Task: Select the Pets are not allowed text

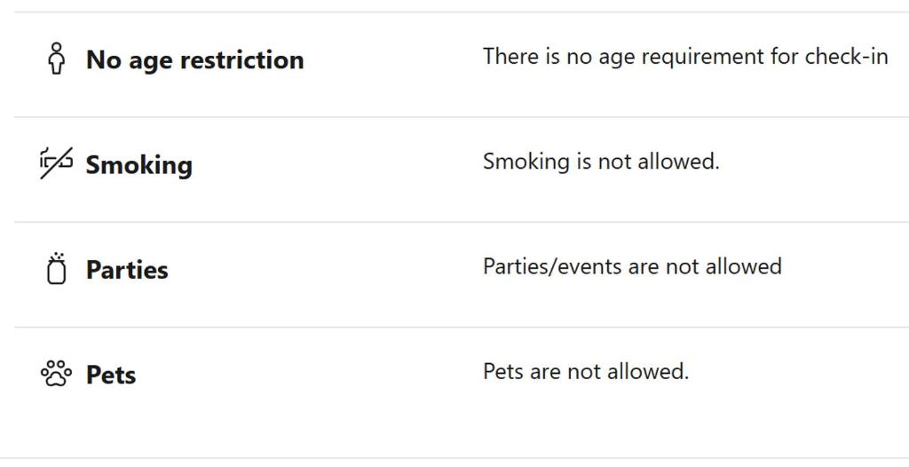Action: pyautogui.click(x=586, y=372)
